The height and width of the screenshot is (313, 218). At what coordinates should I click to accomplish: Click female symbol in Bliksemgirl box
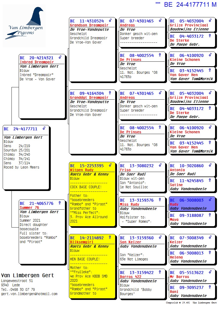pyautogui.click(x=110, y=237)
